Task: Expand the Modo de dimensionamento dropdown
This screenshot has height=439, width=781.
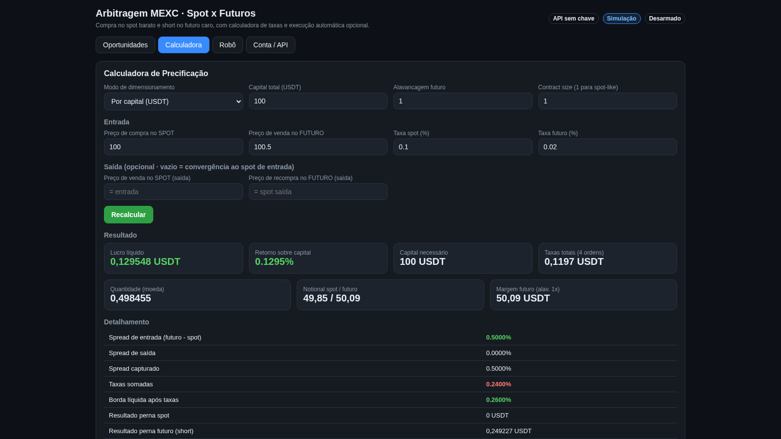Action: 173,101
